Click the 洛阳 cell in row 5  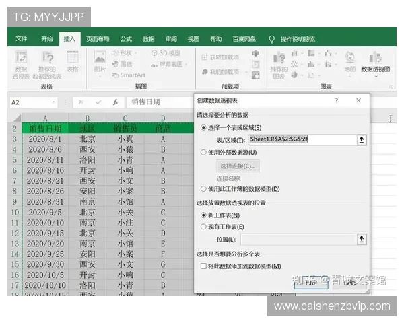click(88, 160)
